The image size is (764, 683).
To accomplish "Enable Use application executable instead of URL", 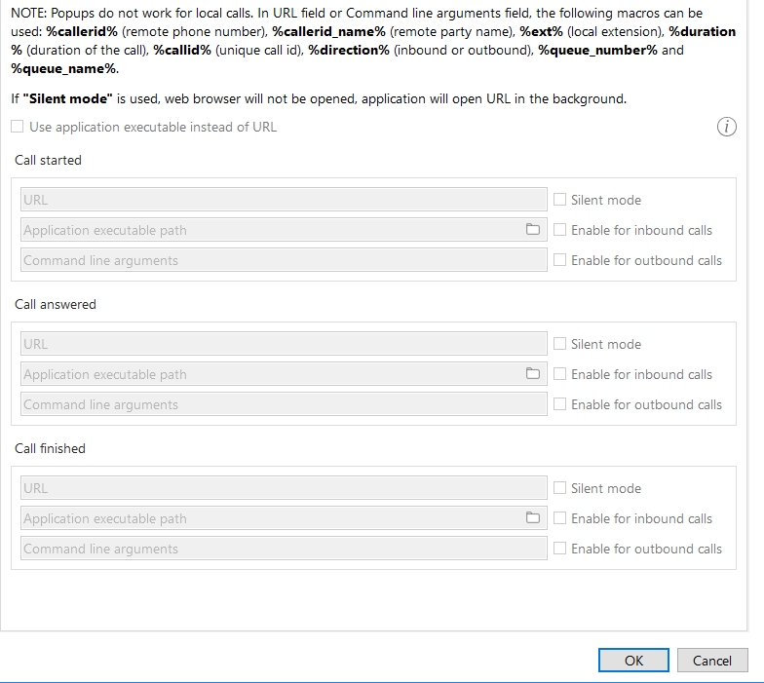I will pos(18,127).
